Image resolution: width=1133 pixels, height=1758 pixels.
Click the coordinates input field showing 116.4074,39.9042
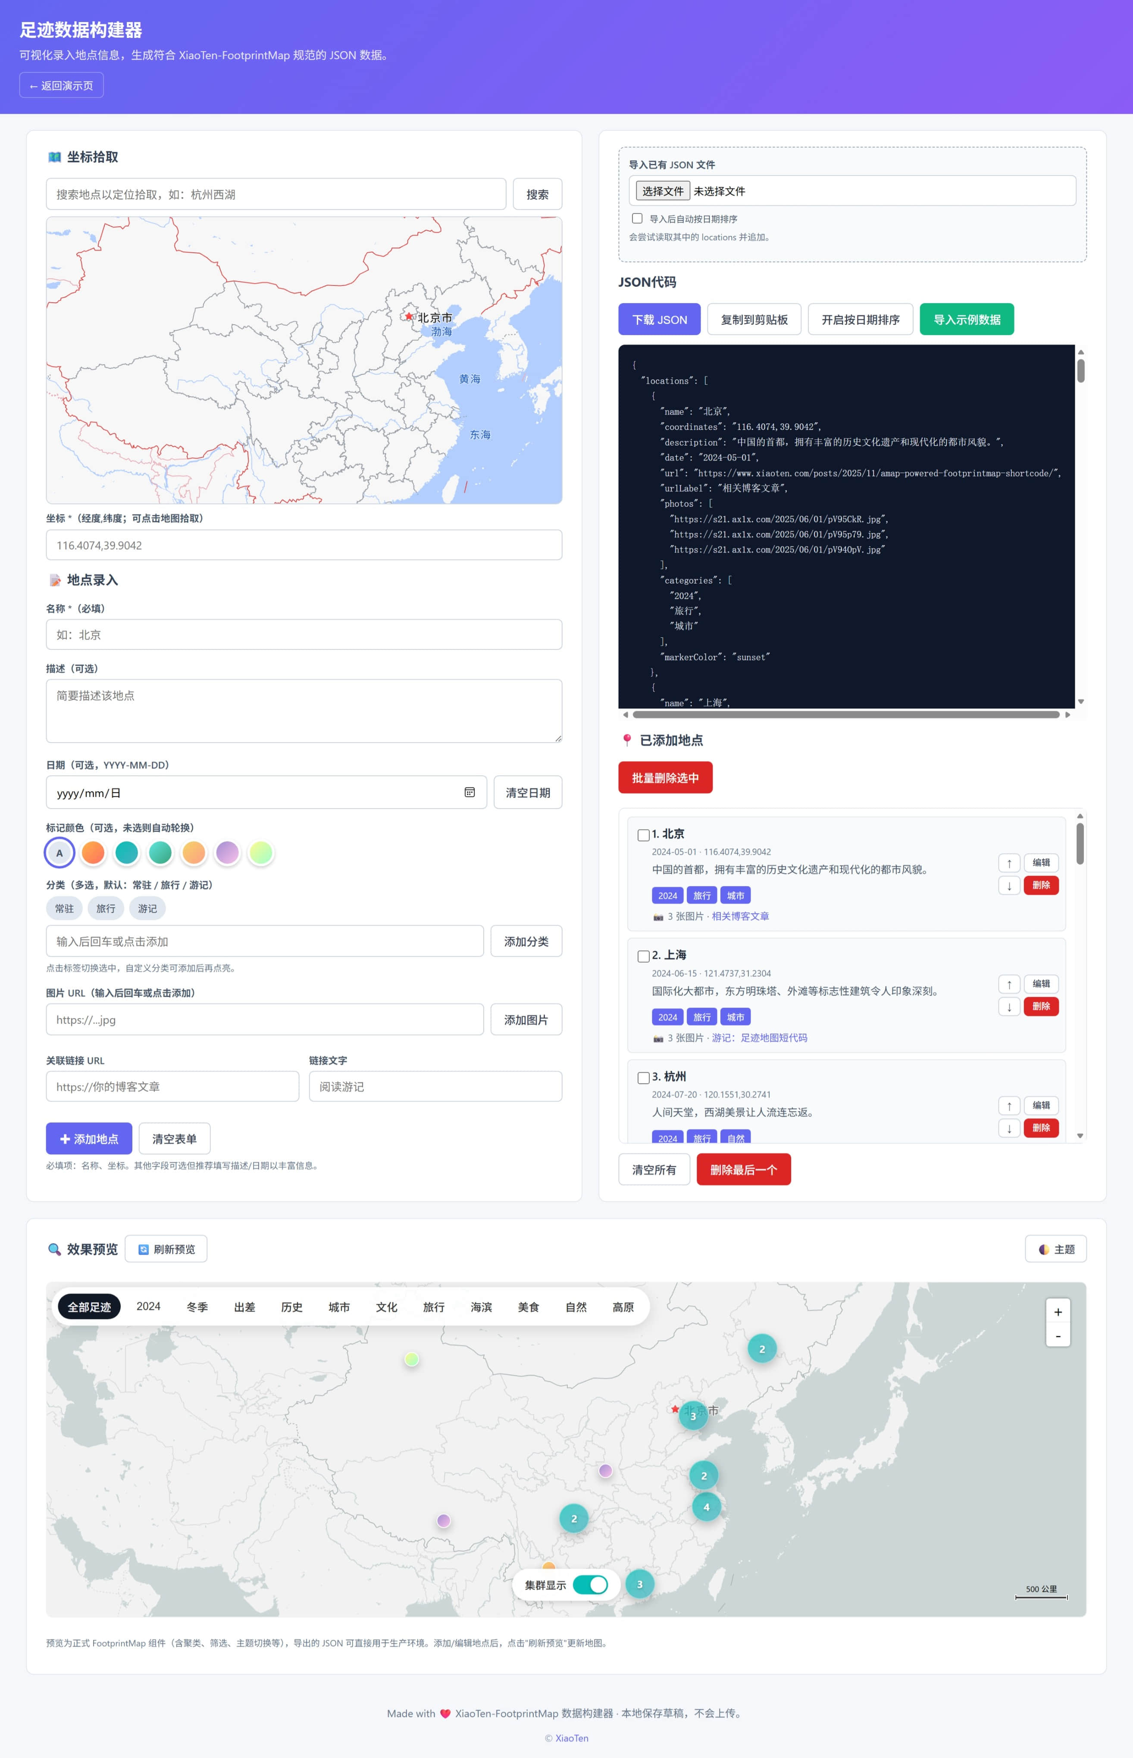[x=303, y=545]
